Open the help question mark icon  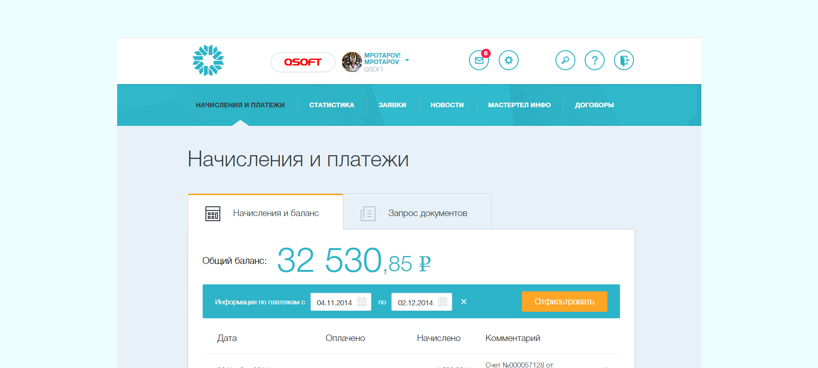point(594,60)
